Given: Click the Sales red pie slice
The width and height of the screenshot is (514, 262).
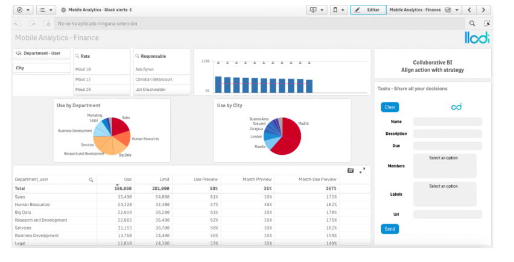Looking at the screenshot, I should (x=119, y=126).
